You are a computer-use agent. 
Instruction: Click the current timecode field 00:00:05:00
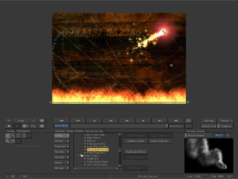[x=61, y=126]
